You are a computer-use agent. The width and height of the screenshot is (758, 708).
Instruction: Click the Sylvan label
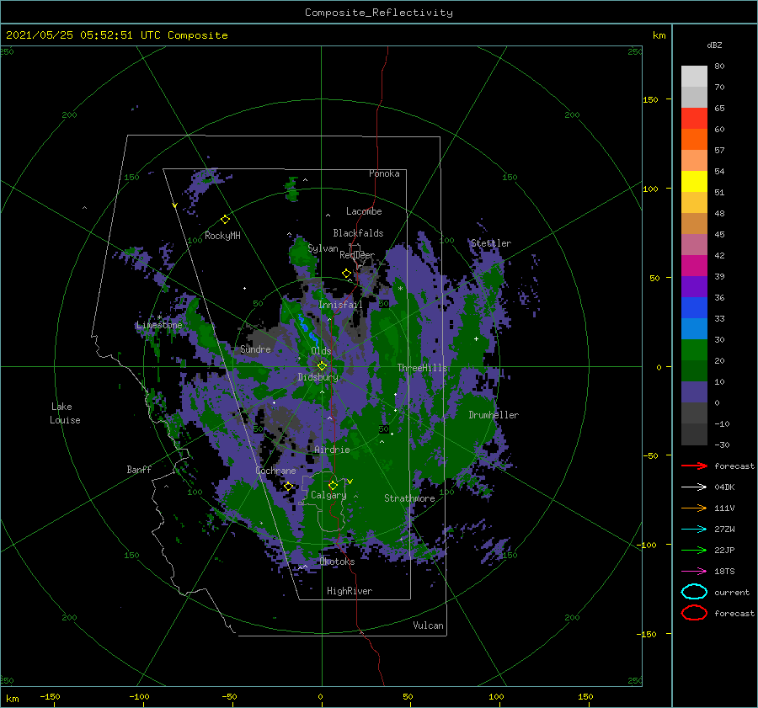[323, 248]
